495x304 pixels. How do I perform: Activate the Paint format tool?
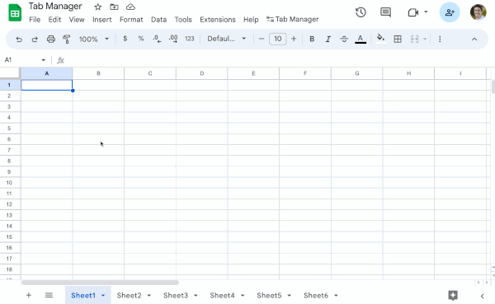click(x=66, y=39)
